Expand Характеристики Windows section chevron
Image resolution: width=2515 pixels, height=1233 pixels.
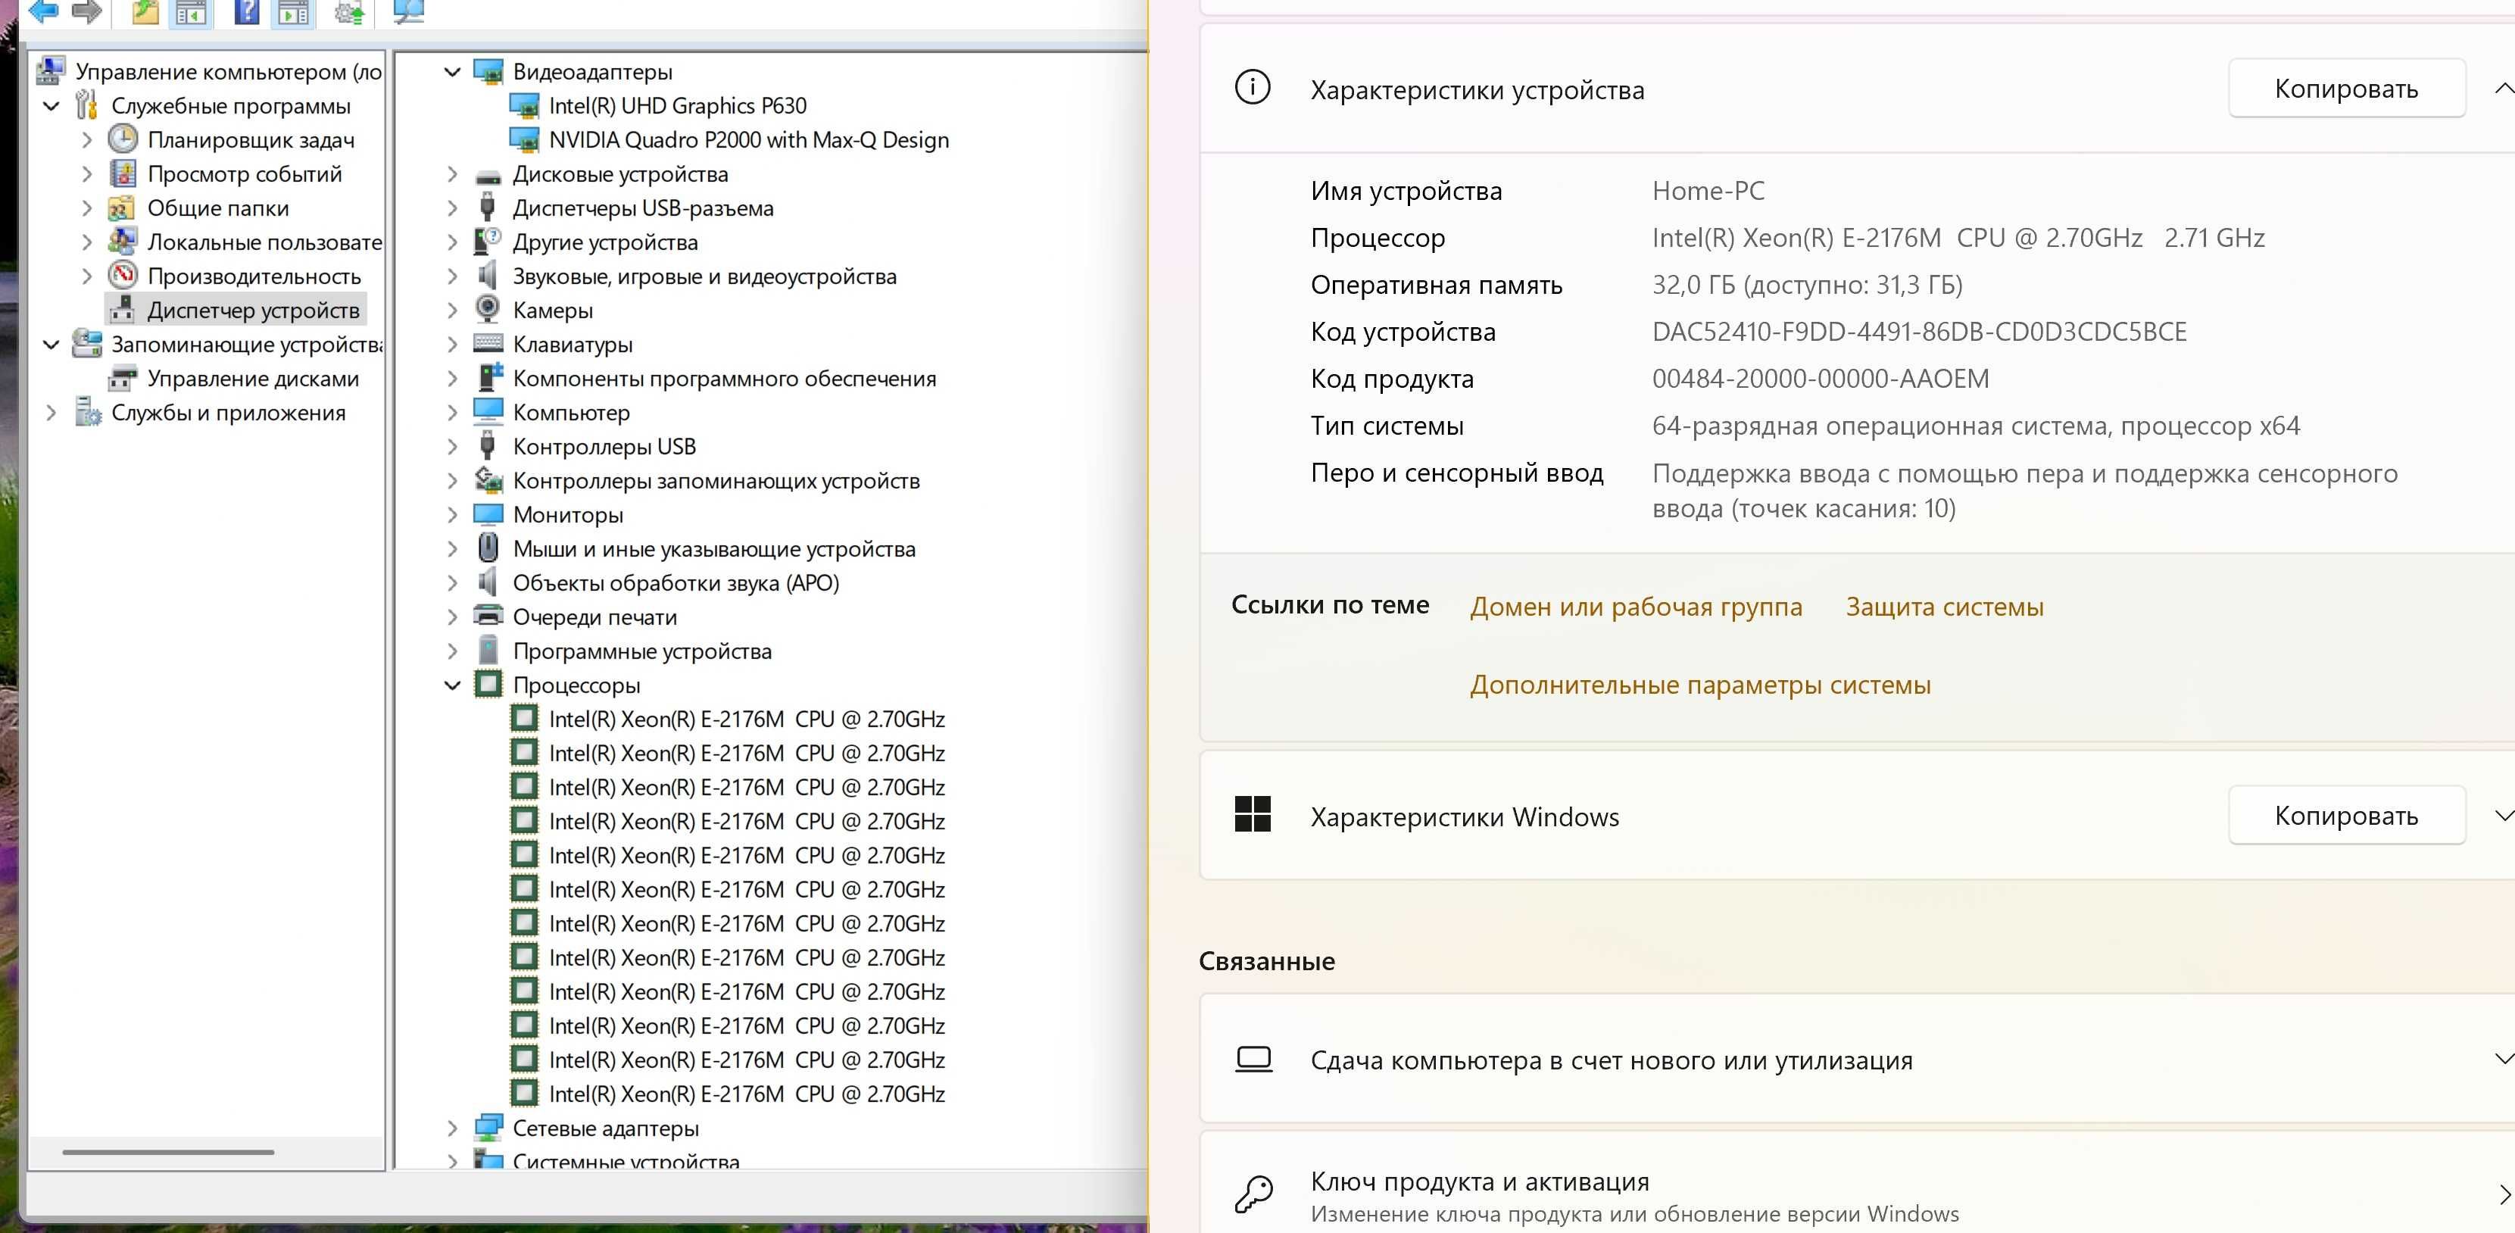click(x=2504, y=816)
